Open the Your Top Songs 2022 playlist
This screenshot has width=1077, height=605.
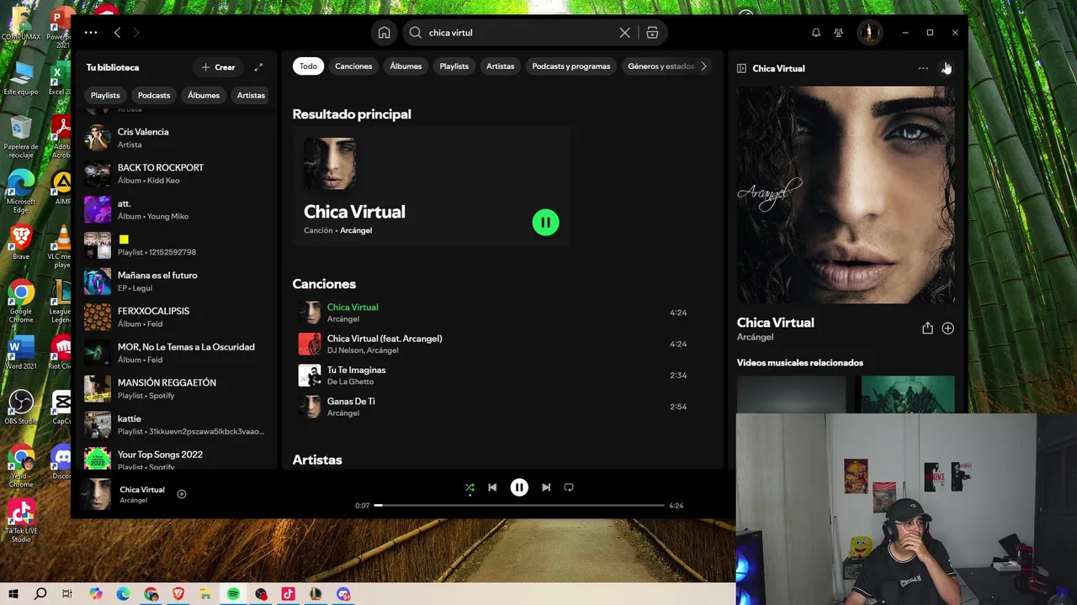coord(177,459)
